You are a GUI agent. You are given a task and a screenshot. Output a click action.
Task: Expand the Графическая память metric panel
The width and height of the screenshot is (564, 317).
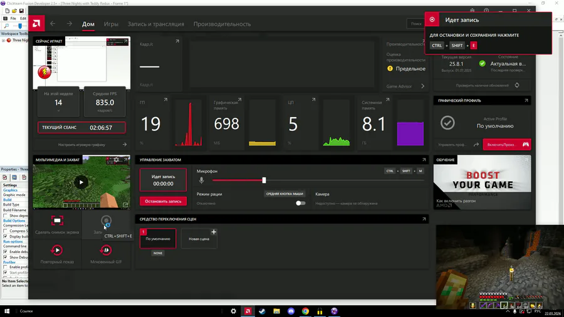coord(239,100)
